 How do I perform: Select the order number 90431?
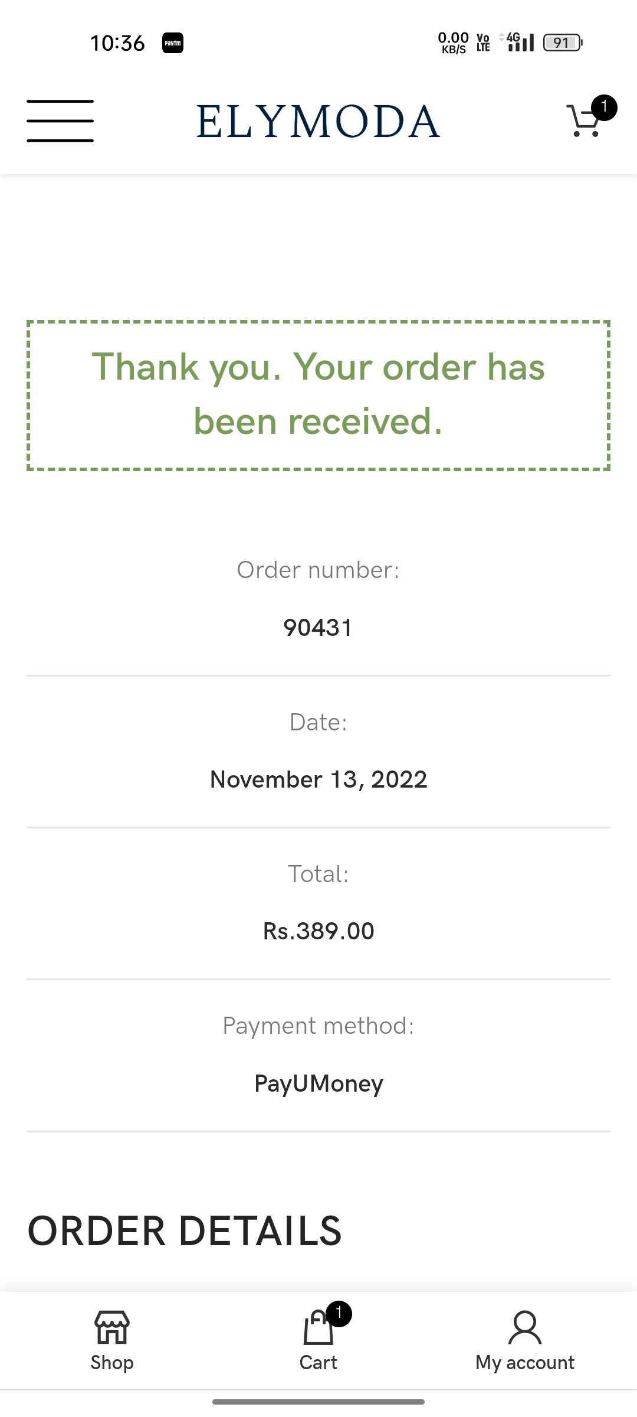[318, 628]
